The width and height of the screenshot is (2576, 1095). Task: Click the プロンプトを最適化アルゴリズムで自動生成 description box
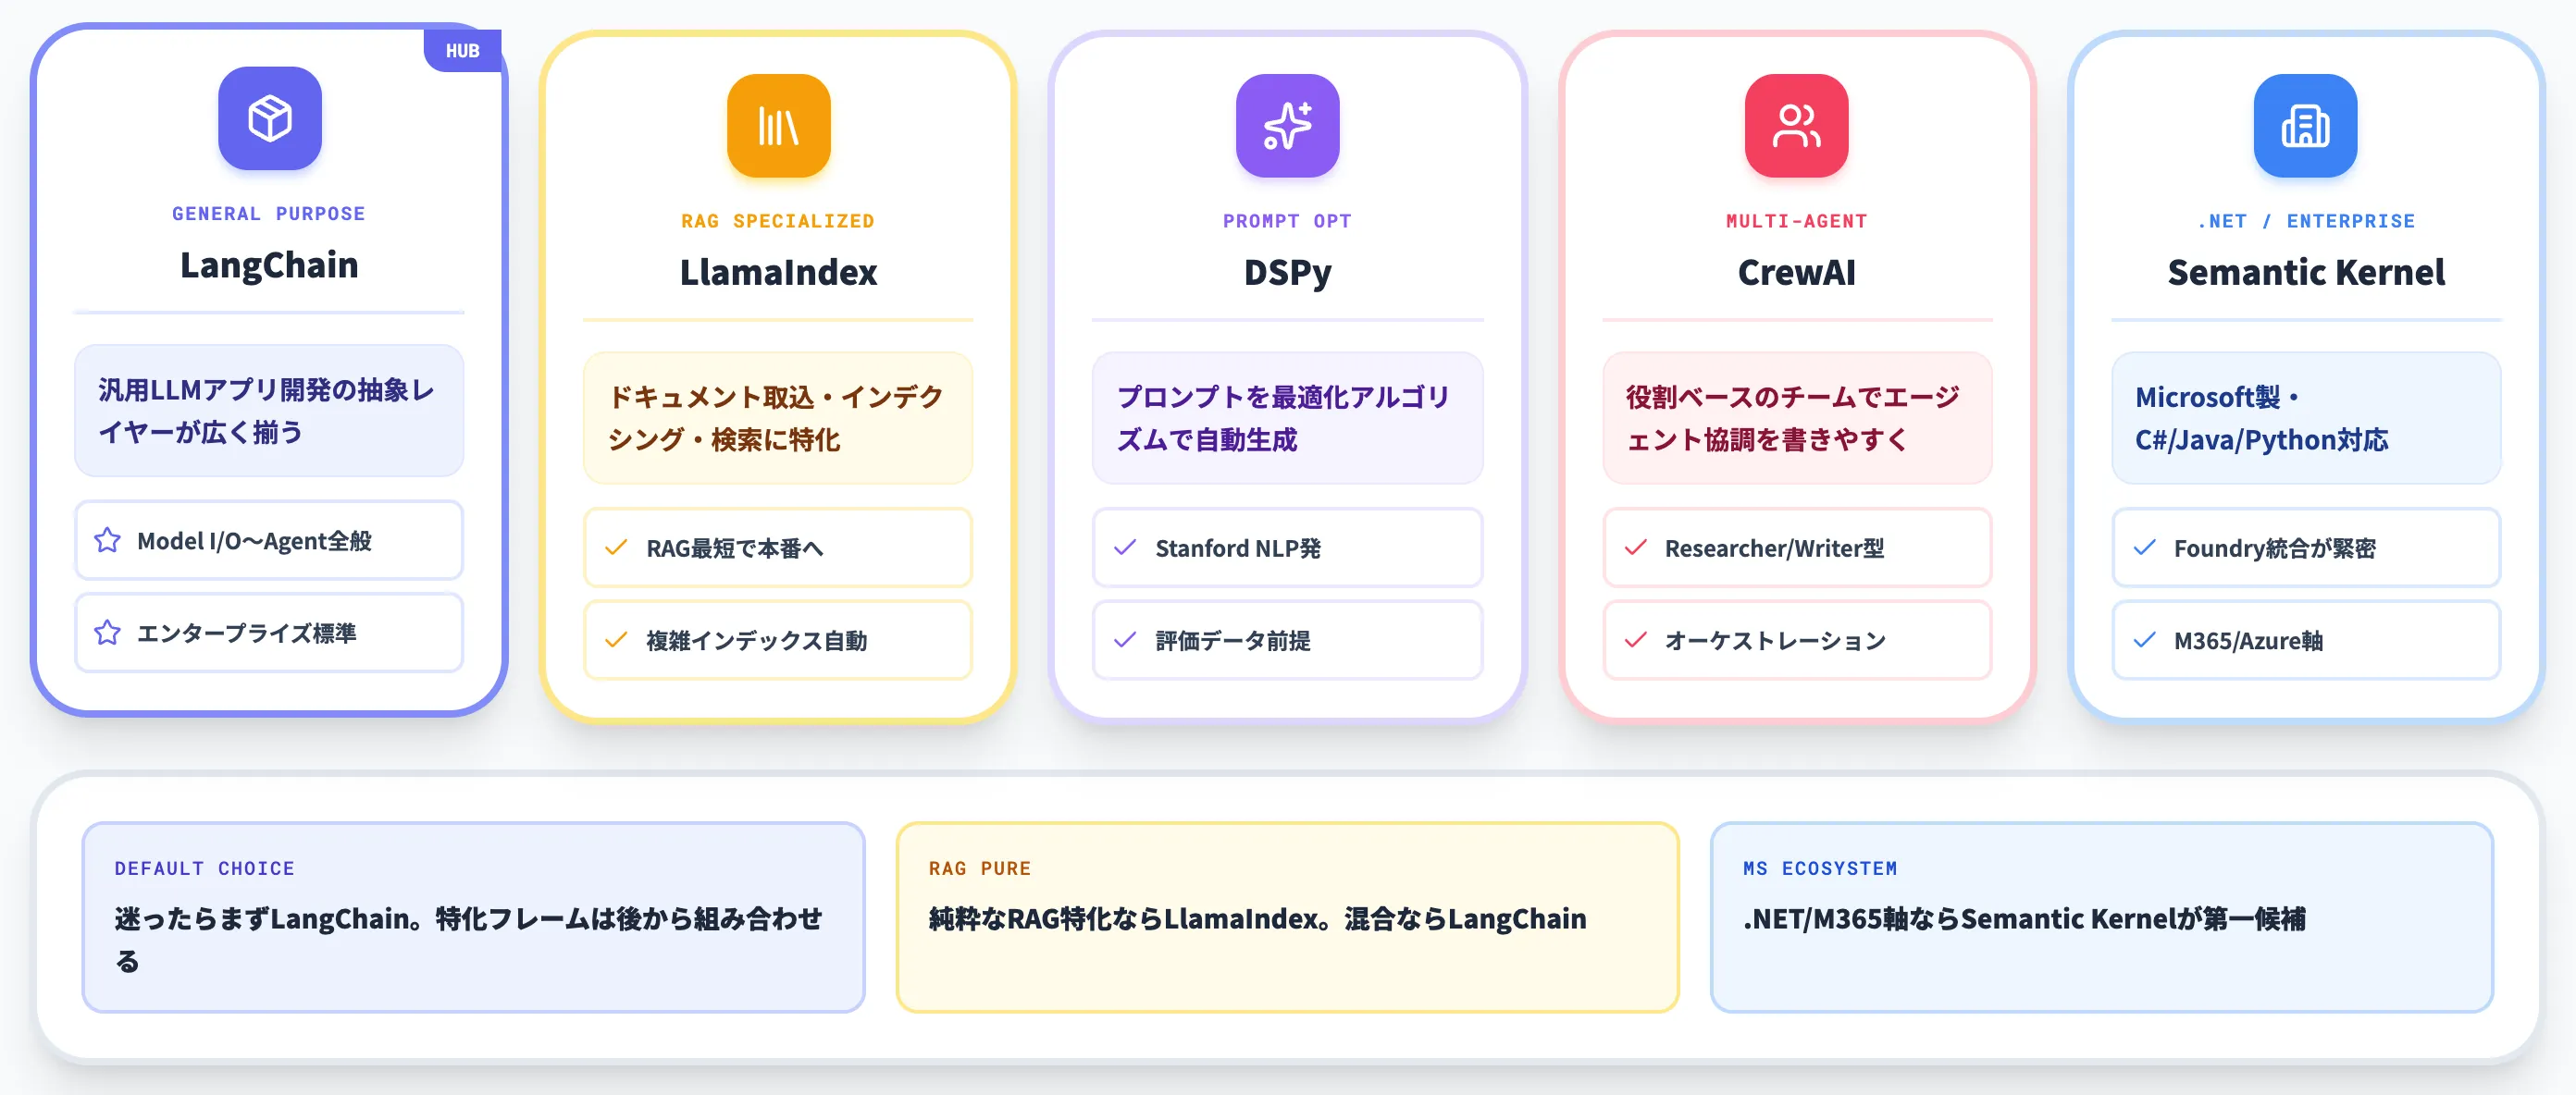pos(1287,418)
